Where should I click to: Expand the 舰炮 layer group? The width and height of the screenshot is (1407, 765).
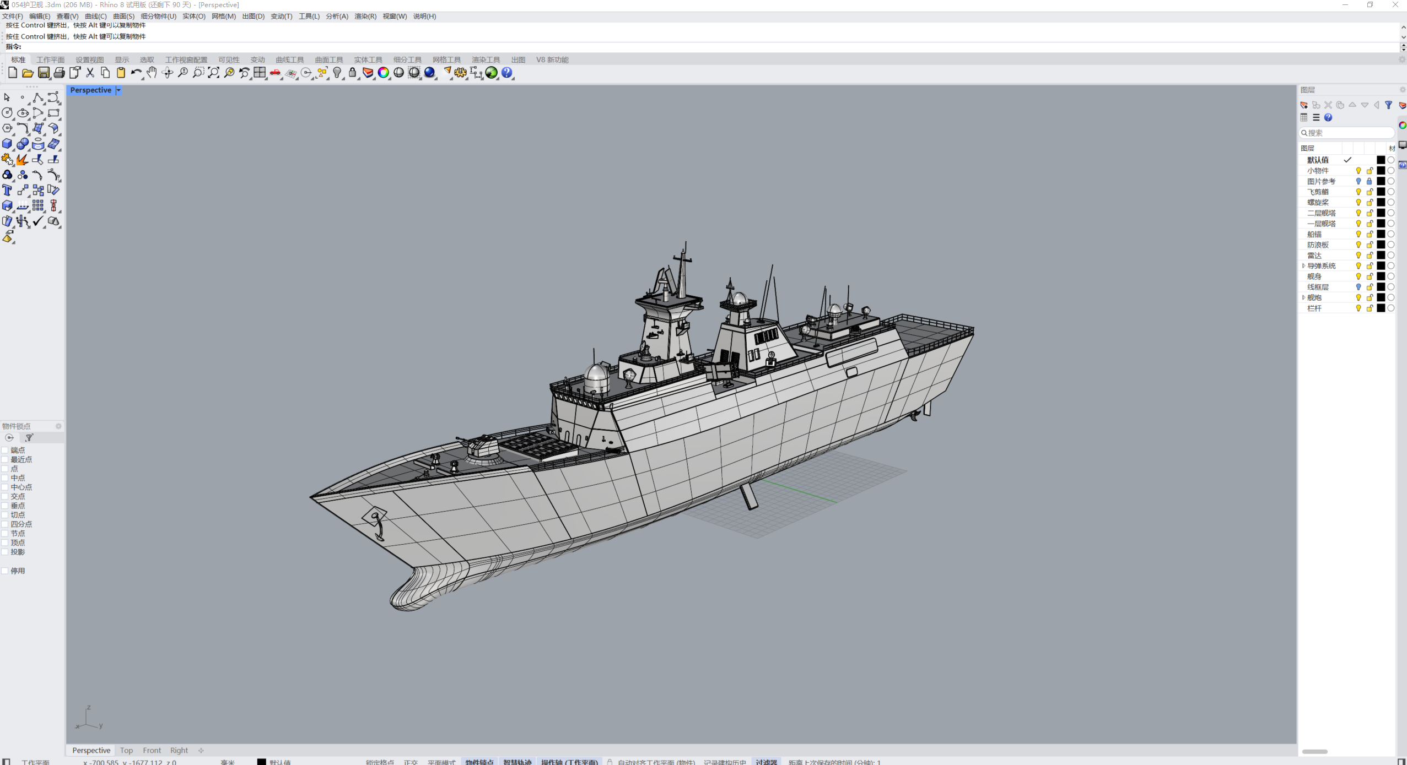(x=1304, y=297)
